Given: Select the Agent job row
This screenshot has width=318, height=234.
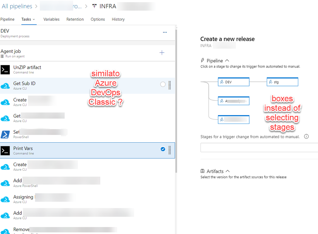Looking at the screenshot, I should click(x=88, y=53).
